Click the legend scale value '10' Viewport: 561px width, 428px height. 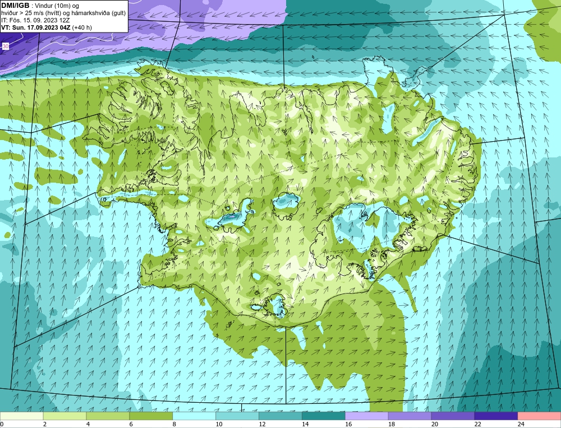coord(219,424)
